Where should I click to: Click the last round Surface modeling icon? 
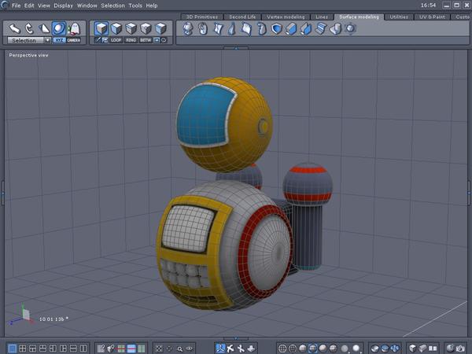350,29
